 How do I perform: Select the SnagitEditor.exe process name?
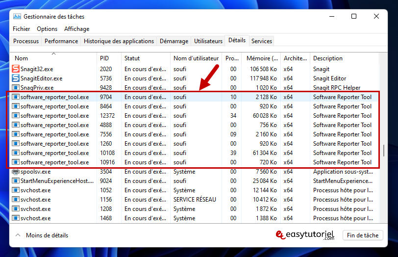[41, 78]
